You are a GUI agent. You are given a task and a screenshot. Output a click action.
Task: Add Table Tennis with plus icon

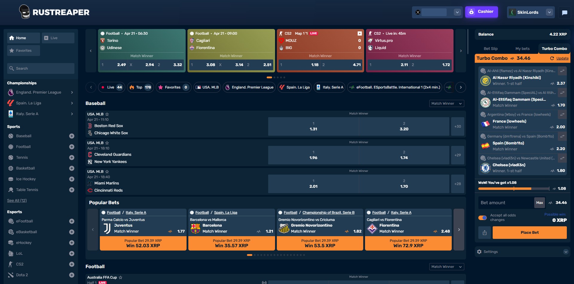pyautogui.click(x=72, y=190)
